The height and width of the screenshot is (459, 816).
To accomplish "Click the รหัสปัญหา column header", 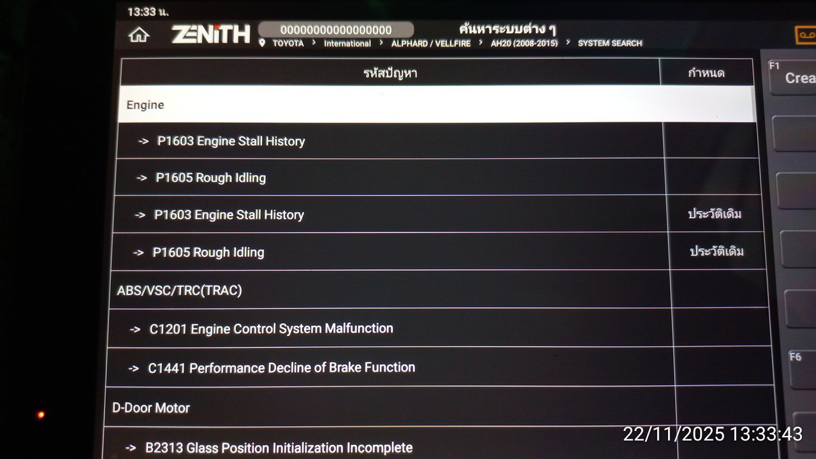I will [x=390, y=73].
